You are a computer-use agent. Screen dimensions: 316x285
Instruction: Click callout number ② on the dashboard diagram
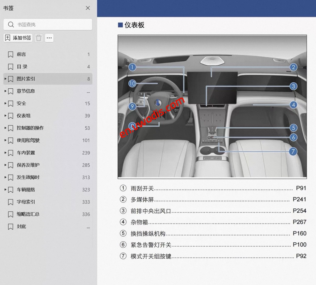click(293, 67)
